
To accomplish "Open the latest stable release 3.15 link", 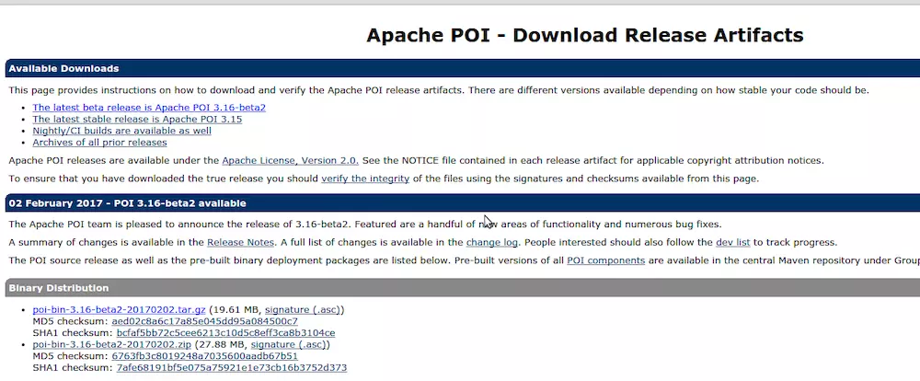I will point(137,119).
